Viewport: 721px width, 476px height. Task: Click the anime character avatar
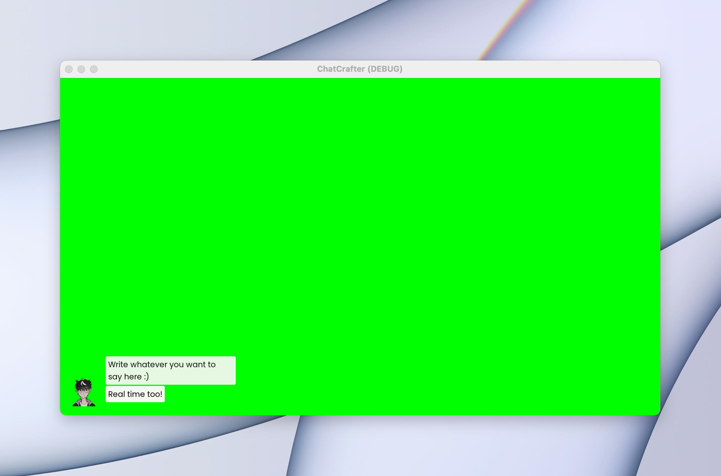point(84,392)
